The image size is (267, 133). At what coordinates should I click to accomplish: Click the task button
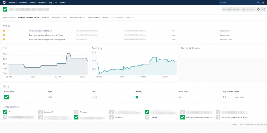[243, 10]
